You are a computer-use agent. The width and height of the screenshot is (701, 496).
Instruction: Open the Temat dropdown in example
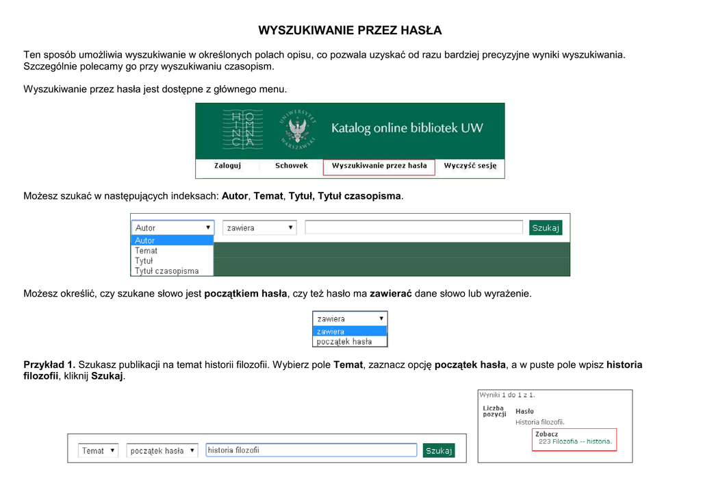tap(99, 451)
